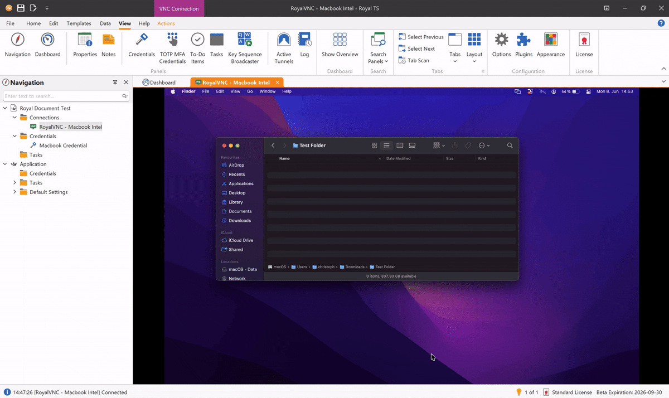
Task: Open the Layout dropdown
Action: click(474, 48)
